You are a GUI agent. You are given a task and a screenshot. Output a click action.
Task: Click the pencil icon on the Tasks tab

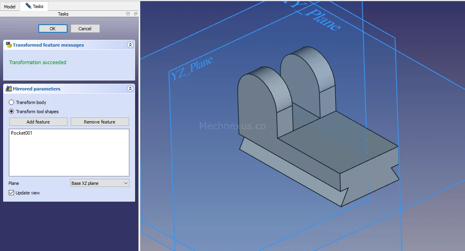pyautogui.click(x=28, y=6)
